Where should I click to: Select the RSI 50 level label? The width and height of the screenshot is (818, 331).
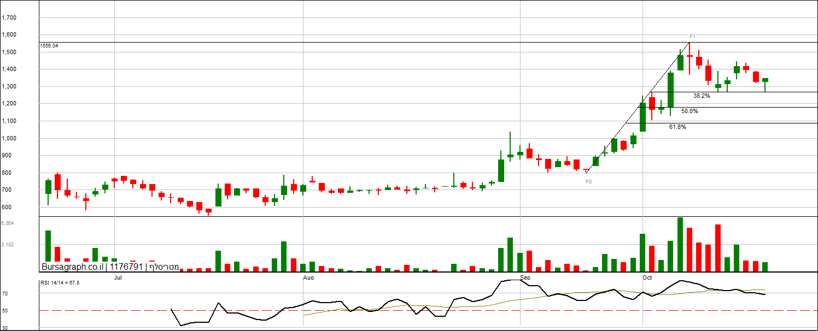(x=4, y=311)
